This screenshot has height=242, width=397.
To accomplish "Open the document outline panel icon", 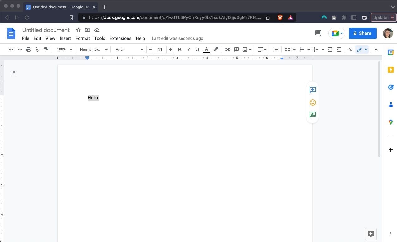I will [13, 73].
